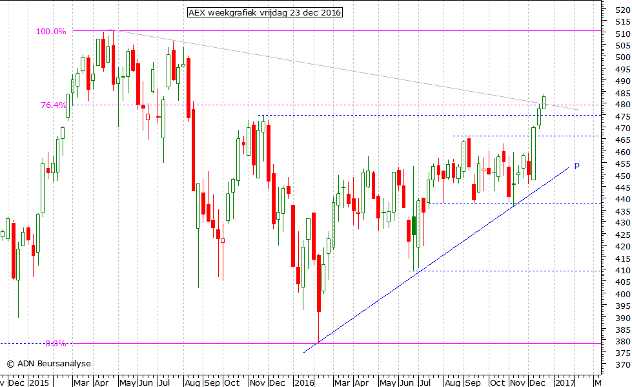Click the '2017' label on the time axis
Image resolution: width=632 pixels, height=387 pixels.
(564, 382)
